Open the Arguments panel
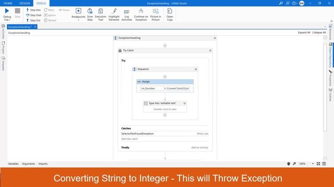The width and height of the screenshot is (334, 187). click(x=28, y=164)
